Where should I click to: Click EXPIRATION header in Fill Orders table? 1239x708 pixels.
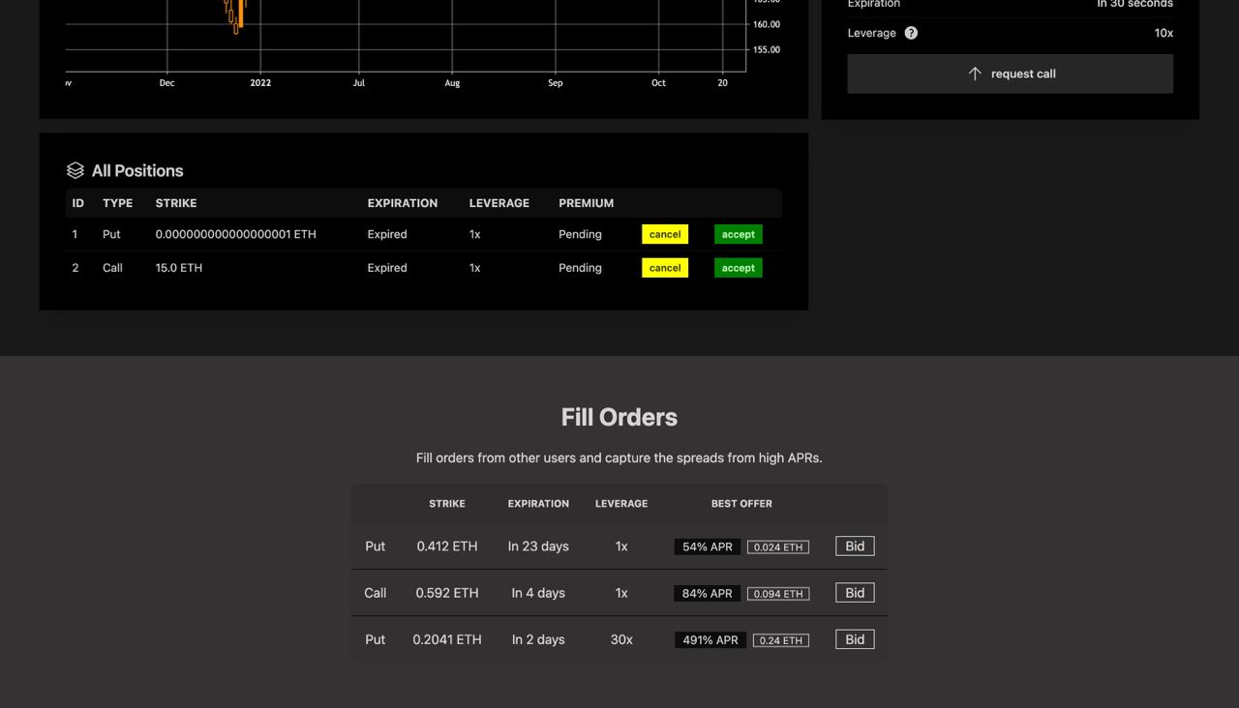pos(538,504)
